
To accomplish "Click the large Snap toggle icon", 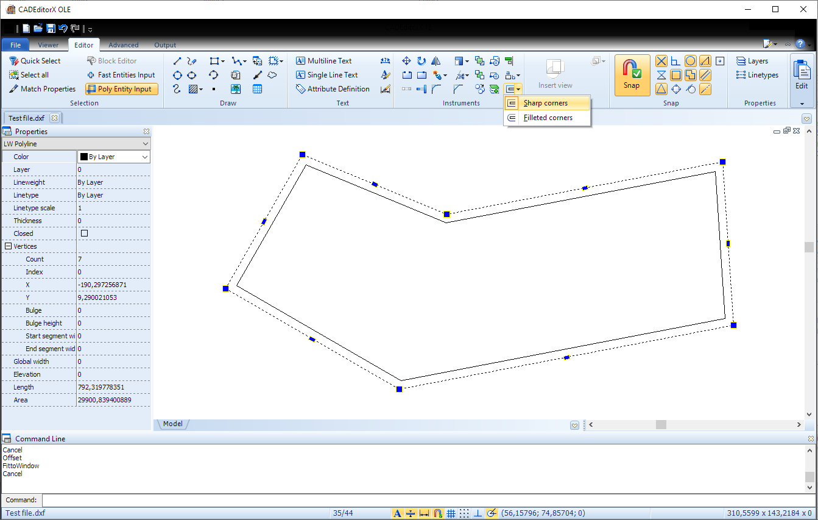I will pyautogui.click(x=632, y=74).
